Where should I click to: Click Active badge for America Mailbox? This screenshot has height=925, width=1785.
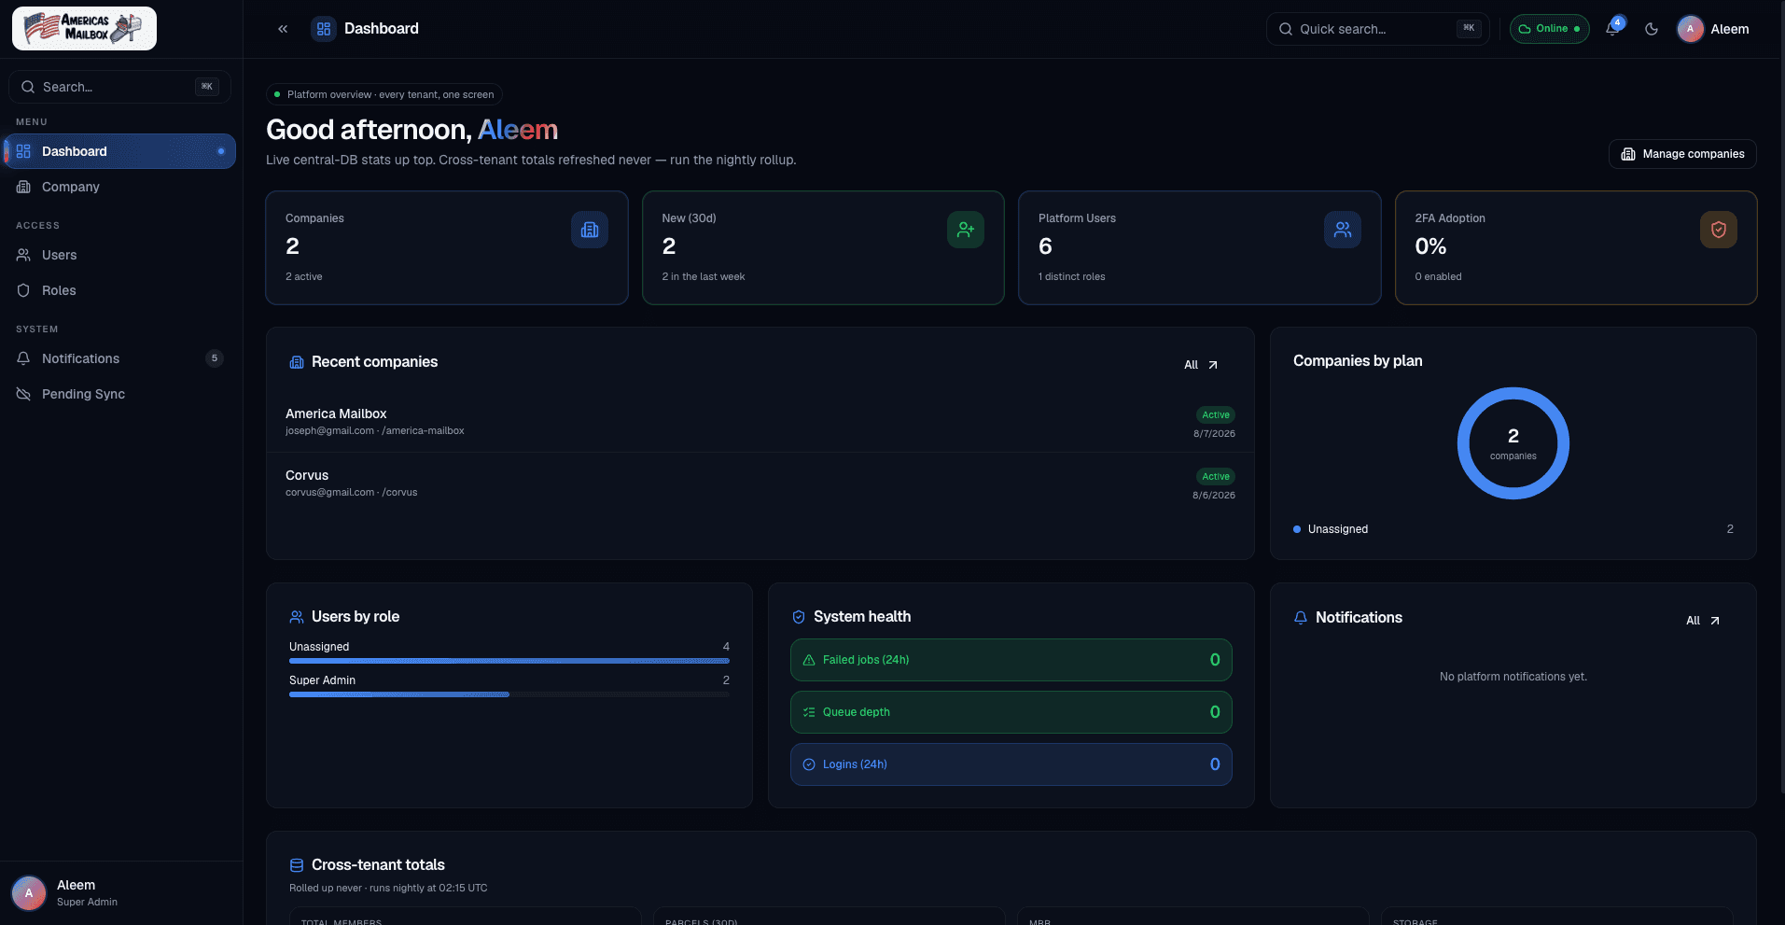[x=1216, y=414]
